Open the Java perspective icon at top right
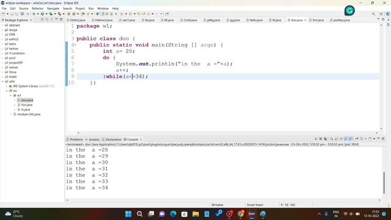The width and height of the screenshot is (391, 220). pos(388,14)
